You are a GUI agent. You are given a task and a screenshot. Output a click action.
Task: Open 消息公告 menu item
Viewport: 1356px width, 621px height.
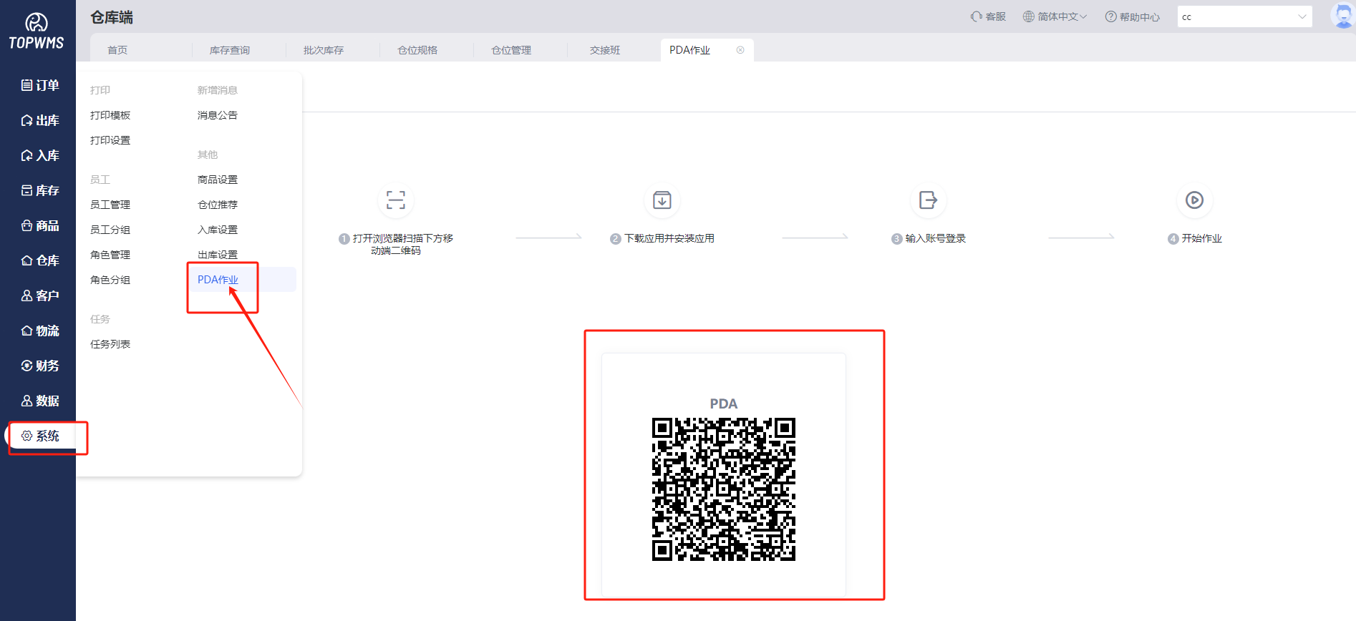point(218,115)
